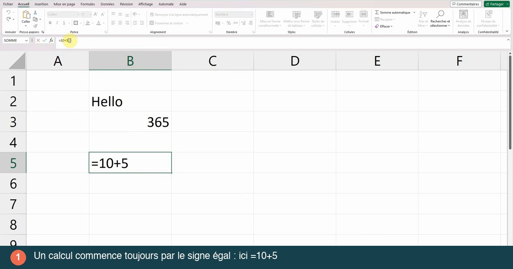
Task: Click the font color A icon
Action: click(x=99, y=23)
